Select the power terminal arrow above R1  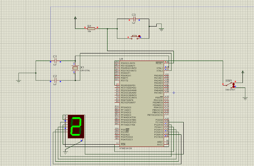(75, 18)
